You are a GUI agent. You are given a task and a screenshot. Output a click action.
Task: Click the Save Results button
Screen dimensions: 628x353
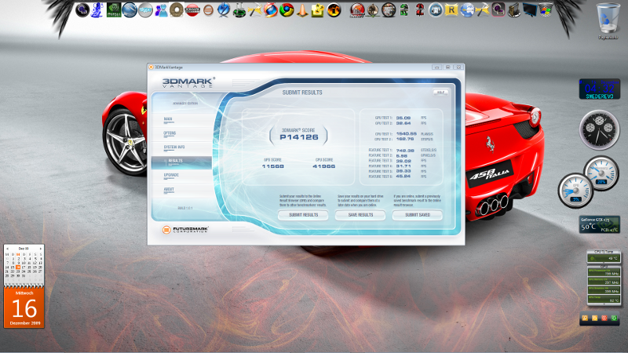(360, 215)
